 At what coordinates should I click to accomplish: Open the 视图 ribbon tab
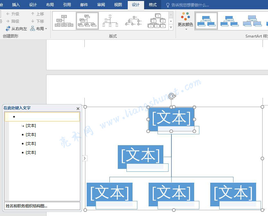tap(118, 5)
